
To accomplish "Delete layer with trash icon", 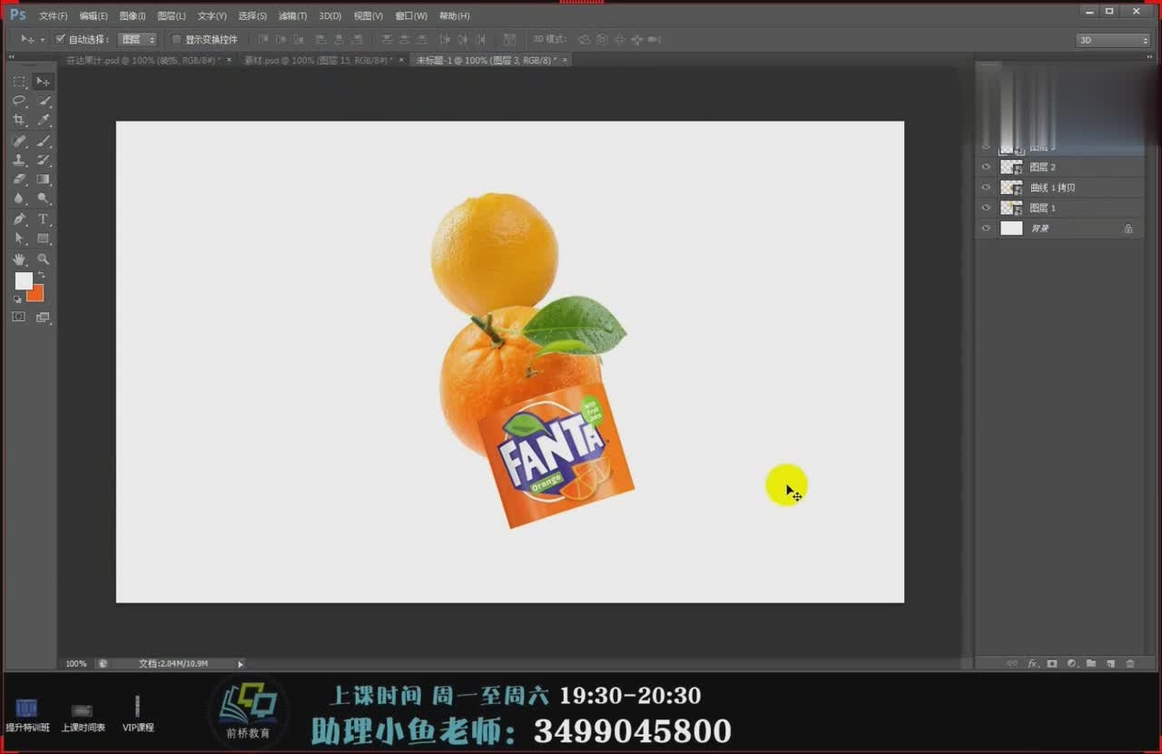I will 1130,663.
